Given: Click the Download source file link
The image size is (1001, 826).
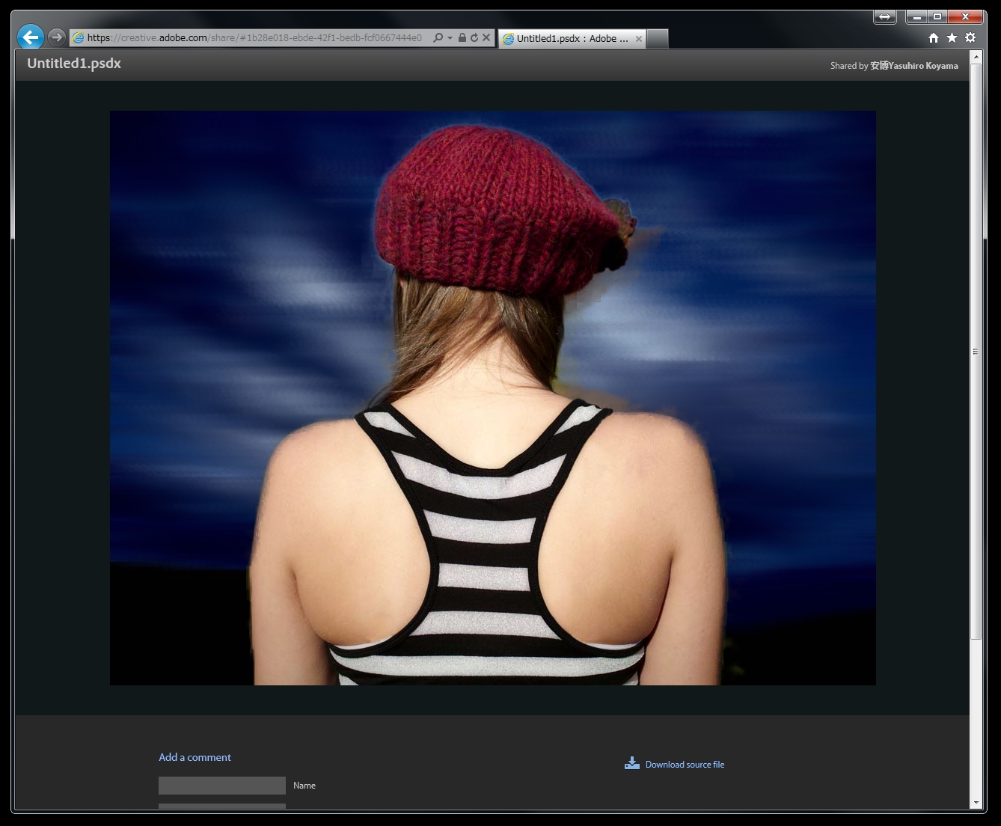Looking at the screenshot, I should click(685, 765).
